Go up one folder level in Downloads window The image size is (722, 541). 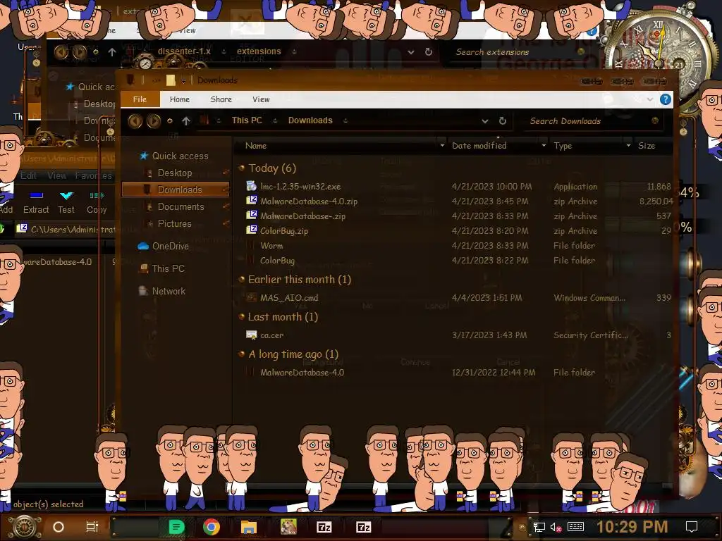(x=186, y=121)
